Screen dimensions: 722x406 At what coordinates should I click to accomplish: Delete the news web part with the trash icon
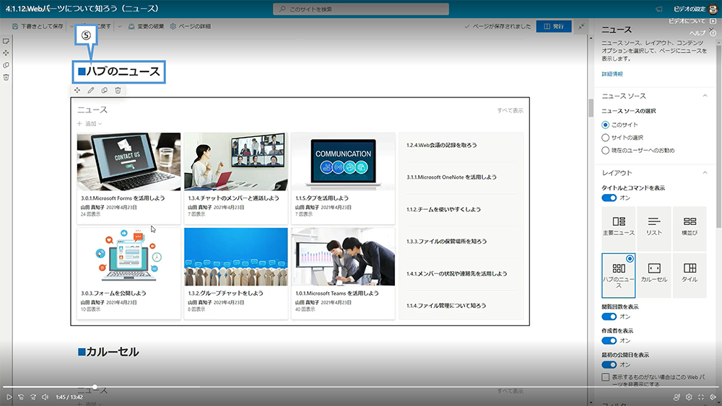[x=118, y=90]
